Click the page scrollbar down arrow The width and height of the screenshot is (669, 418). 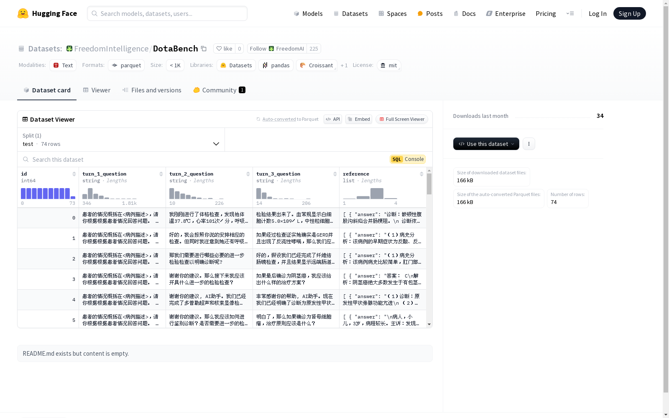click(x=666, y=415)
